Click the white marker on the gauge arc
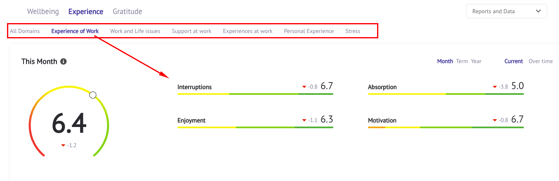 93,95
